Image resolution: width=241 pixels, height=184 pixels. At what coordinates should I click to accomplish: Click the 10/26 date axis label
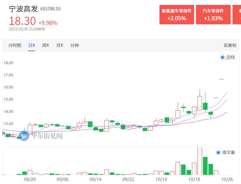click(227, 180)
